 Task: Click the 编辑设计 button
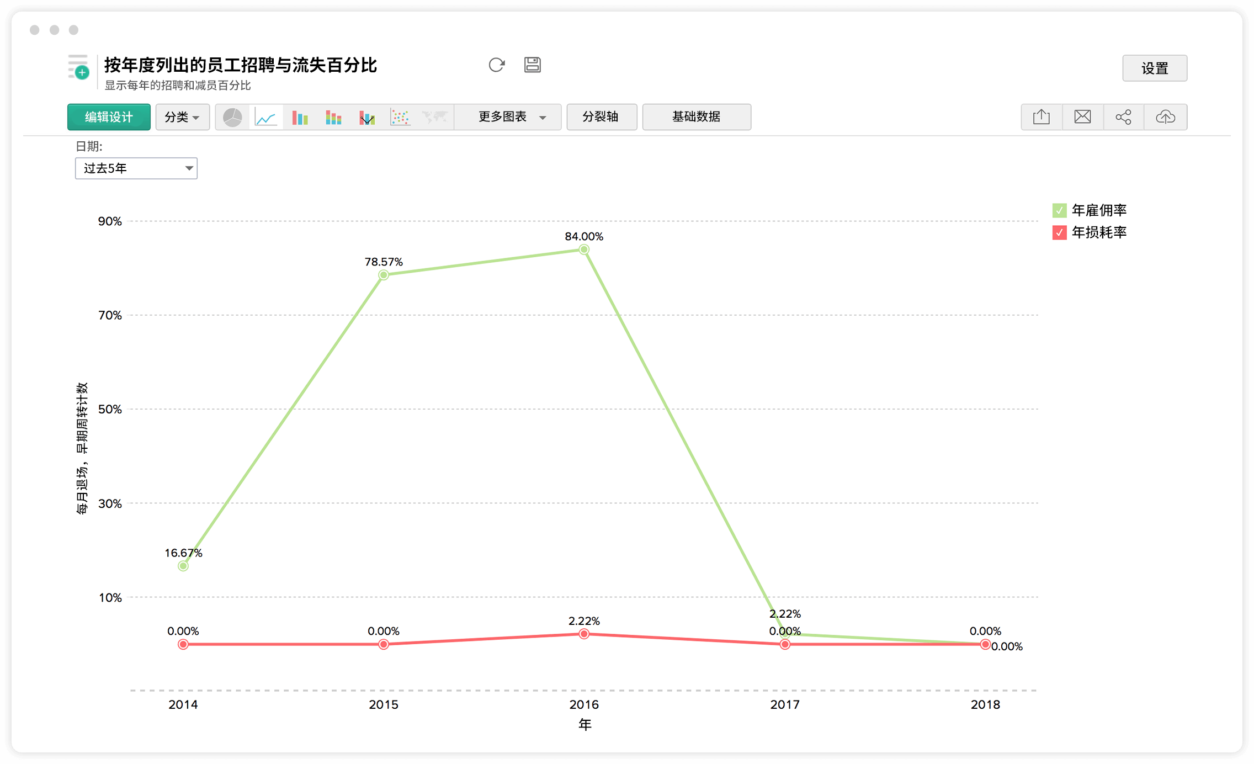point(109,117)
